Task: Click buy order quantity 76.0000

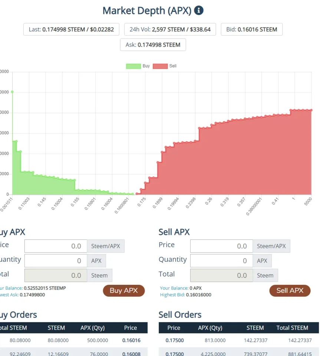Action: [x=99, y=354]
